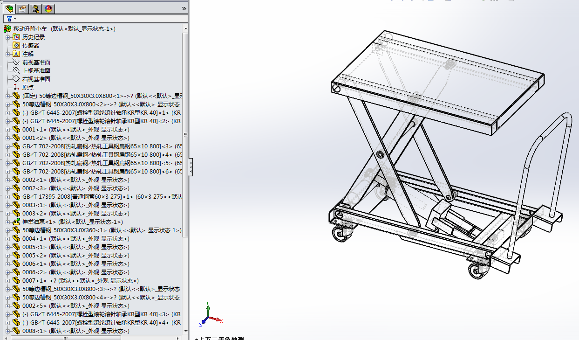Select the 0006<1> part icon

coord(16,264)
